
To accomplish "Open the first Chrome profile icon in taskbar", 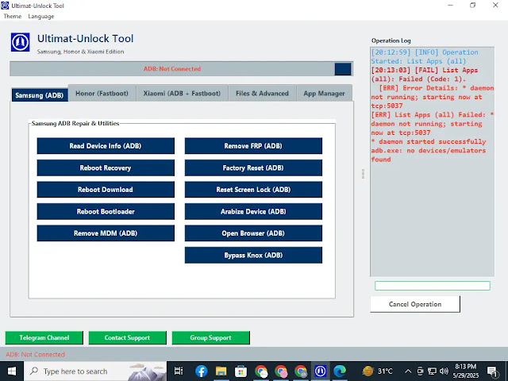I will click(261, 371).
